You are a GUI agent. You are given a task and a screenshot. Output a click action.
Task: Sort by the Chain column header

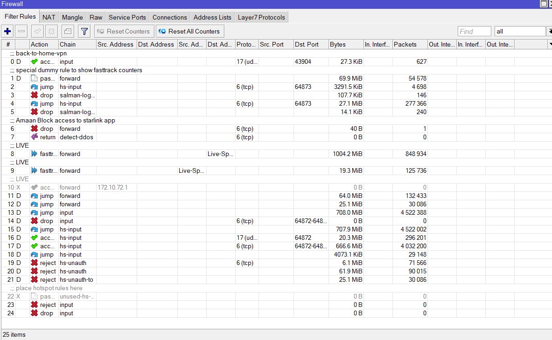(x=77, y=44)
